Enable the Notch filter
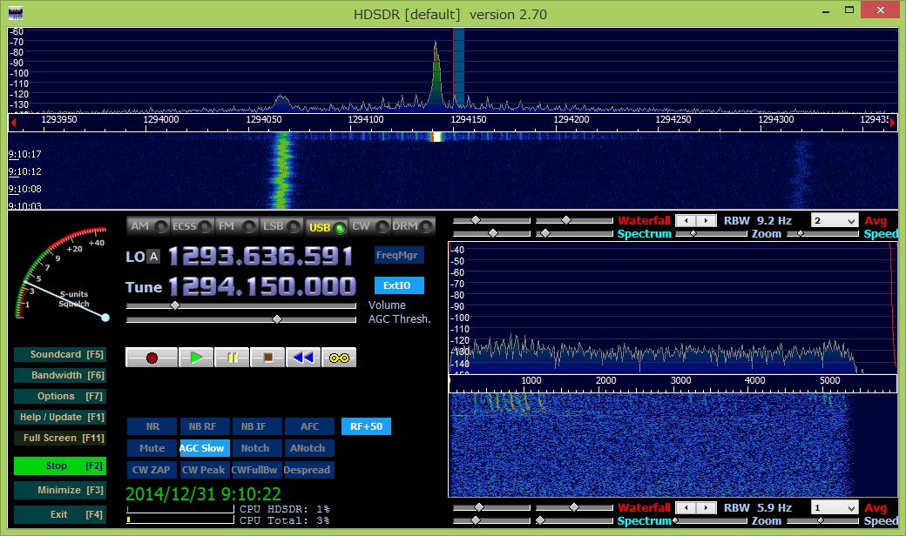 (257, 448)
